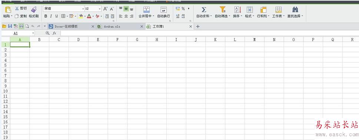Screen dimensions: 359x140
Task: Switch to the Docer-在线模板 tab
Action: [x=72, y=27]
